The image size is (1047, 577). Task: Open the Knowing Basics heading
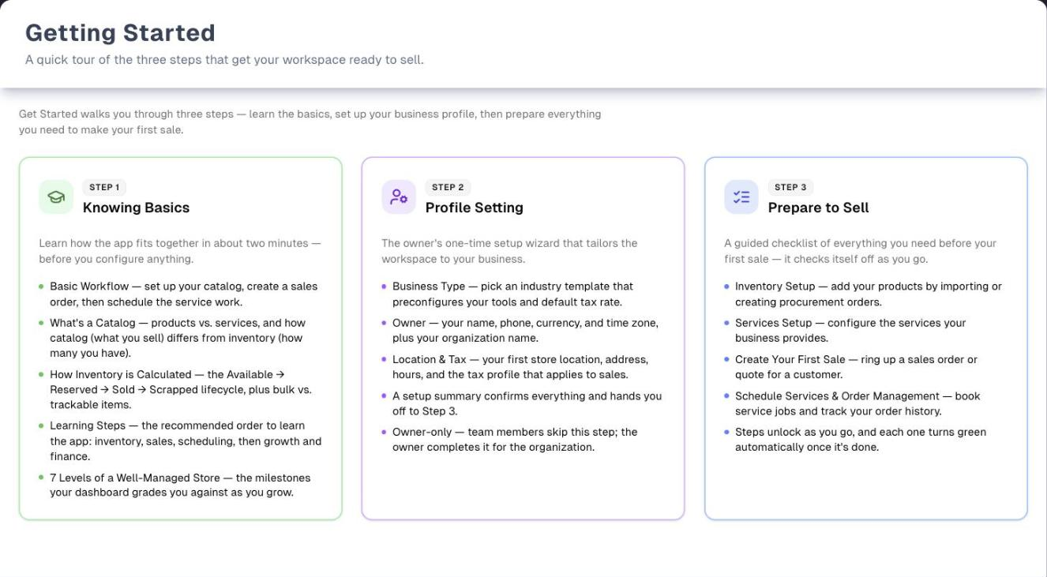(x=136, y=208)
